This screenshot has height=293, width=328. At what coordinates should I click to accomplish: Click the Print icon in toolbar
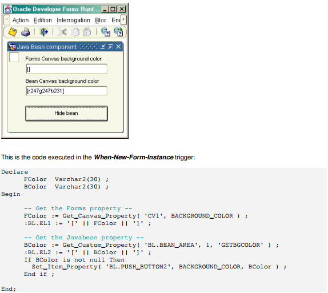[25, 32]
